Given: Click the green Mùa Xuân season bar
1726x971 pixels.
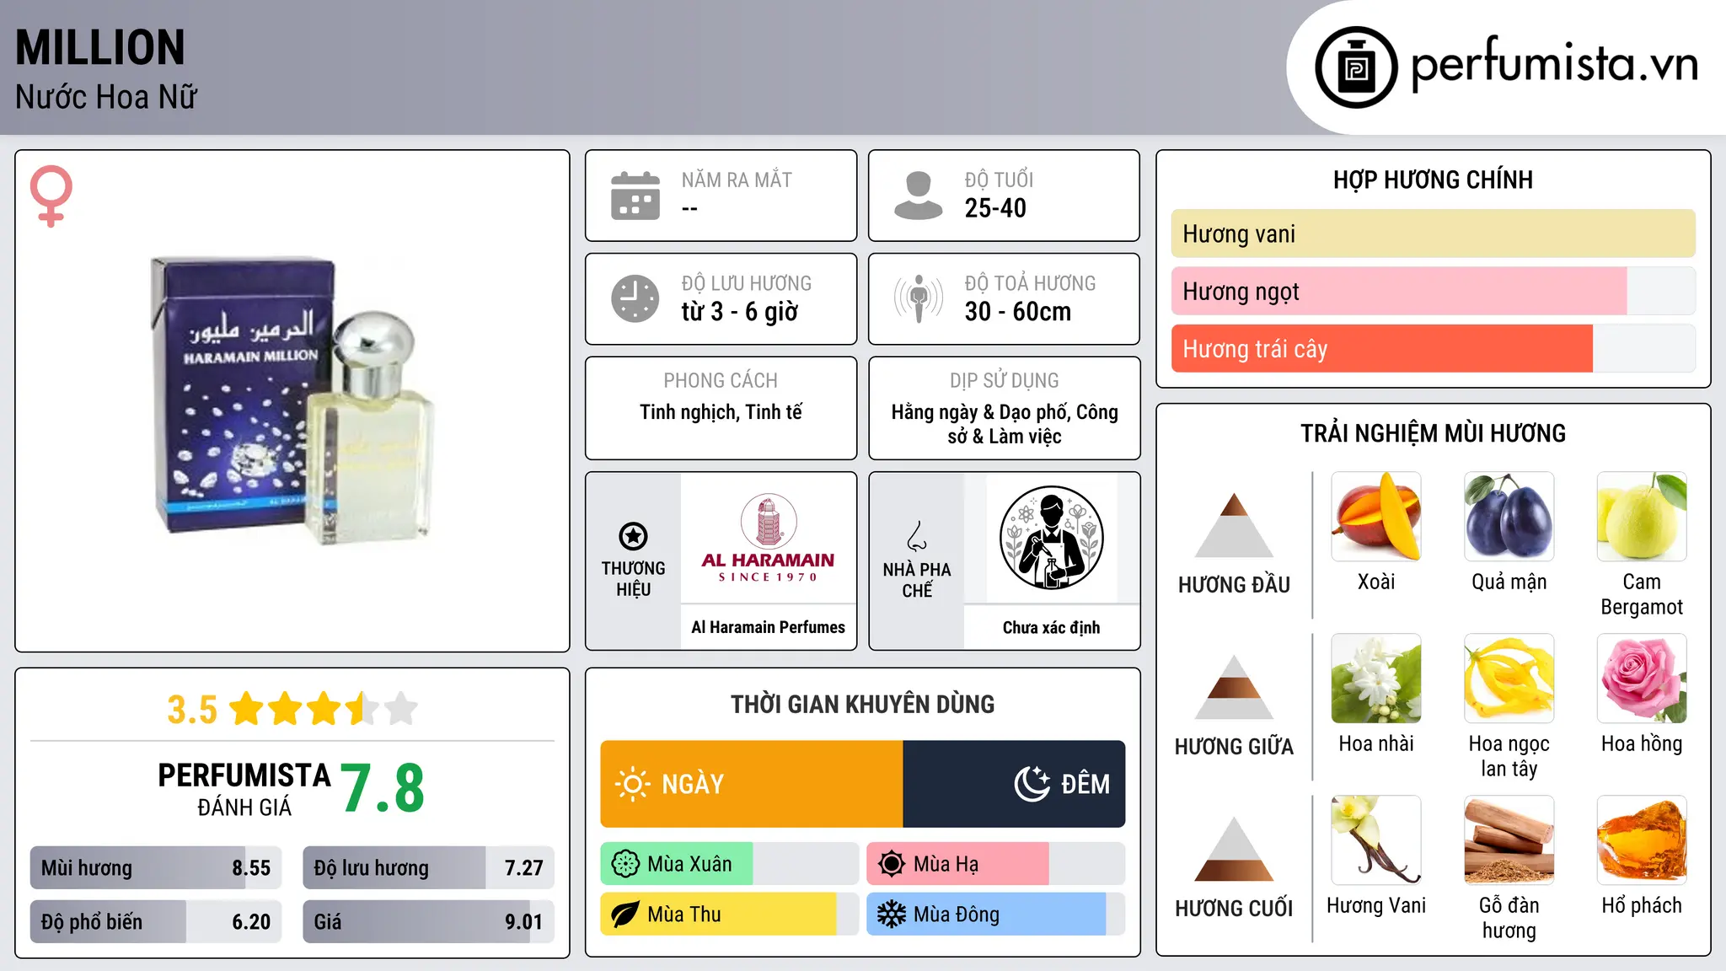Looking at the screenshot, I should 677,864.
